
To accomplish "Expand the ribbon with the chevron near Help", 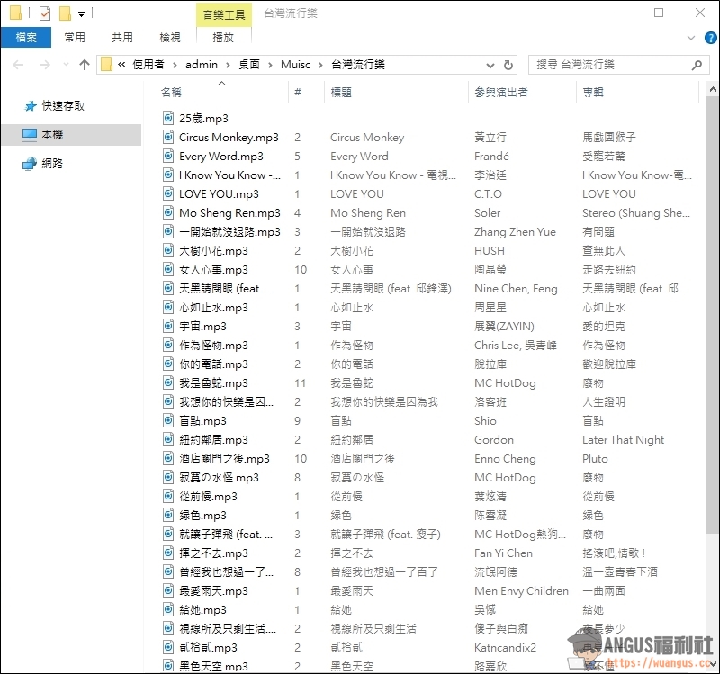I will click(690, 38).
